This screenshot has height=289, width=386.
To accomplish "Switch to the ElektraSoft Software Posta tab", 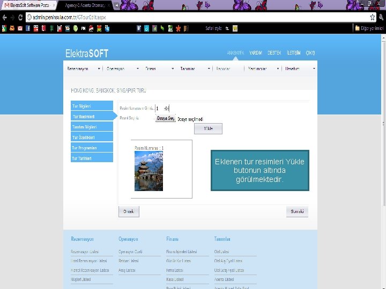I will pos(29,5).
